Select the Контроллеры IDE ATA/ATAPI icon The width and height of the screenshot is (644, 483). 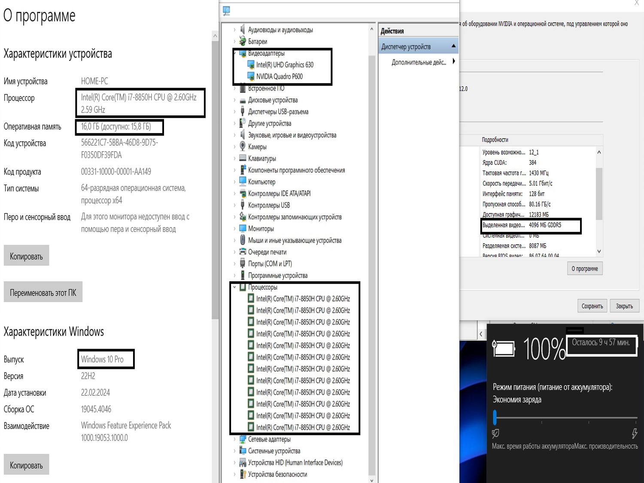[243, 194]
